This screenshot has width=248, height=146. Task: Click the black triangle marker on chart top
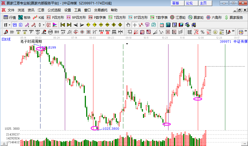(x=127, y=44)
